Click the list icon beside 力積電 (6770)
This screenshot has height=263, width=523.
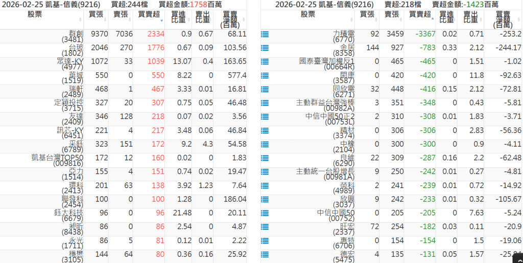265,35
